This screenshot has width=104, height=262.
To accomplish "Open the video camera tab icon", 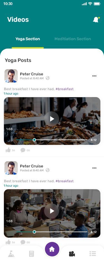I will coord(72,254).
